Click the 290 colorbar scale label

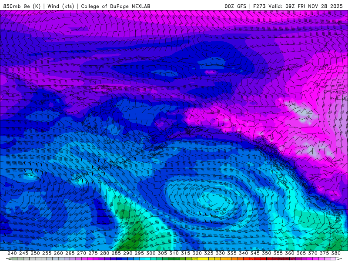(x=127, y=253)
